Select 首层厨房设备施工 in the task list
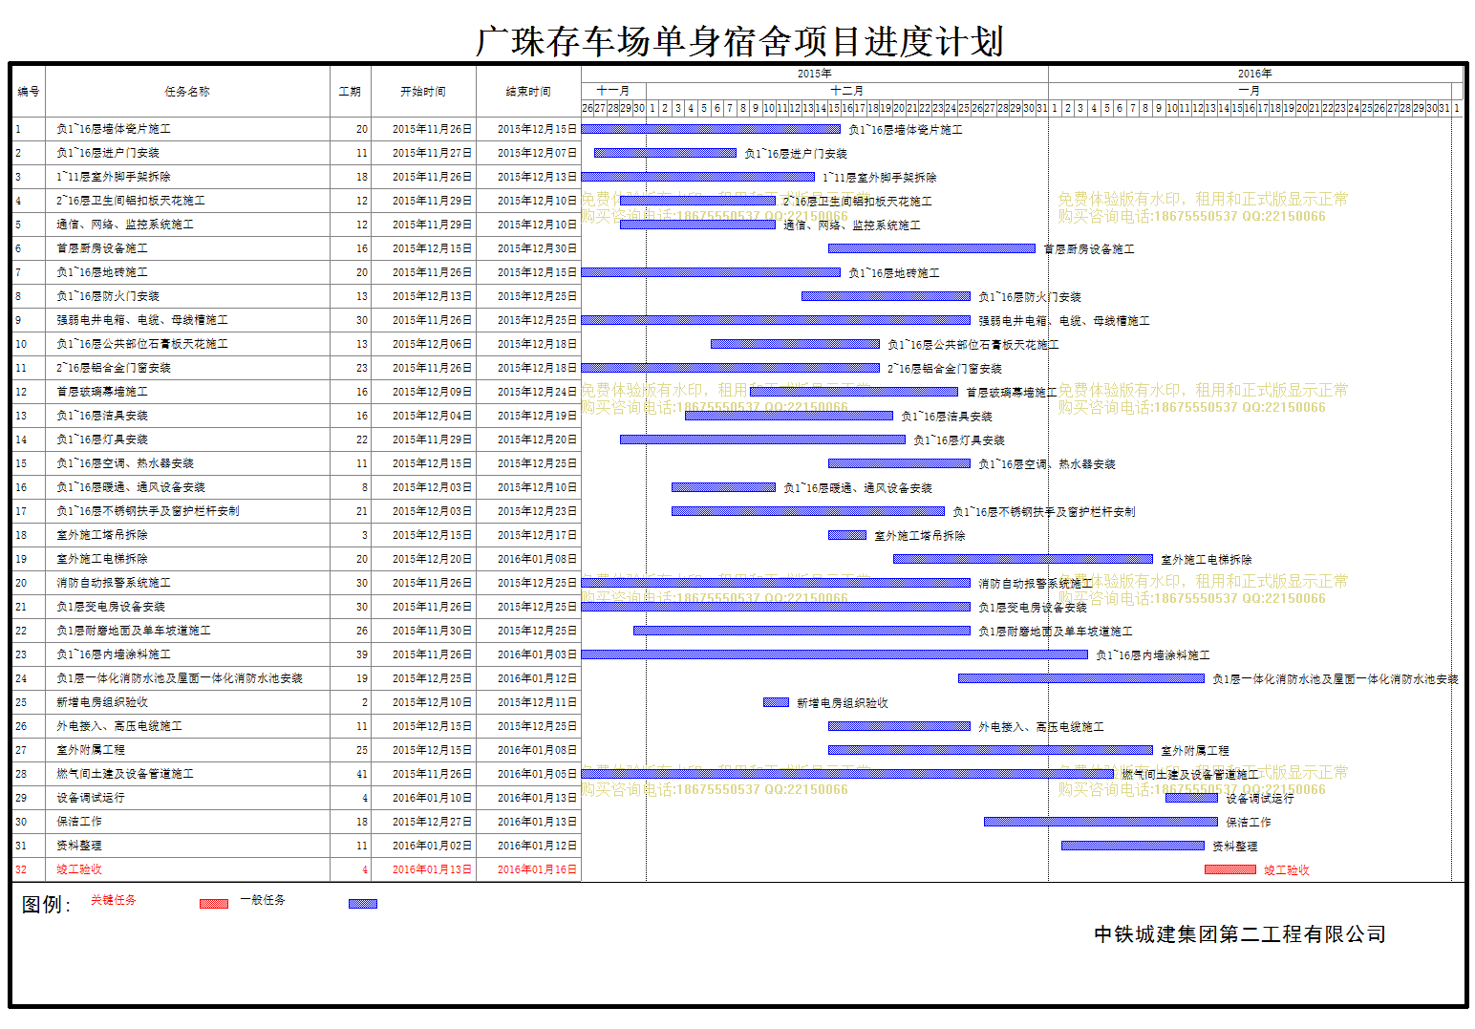The image size is (1475, 1029). (102, 248)
